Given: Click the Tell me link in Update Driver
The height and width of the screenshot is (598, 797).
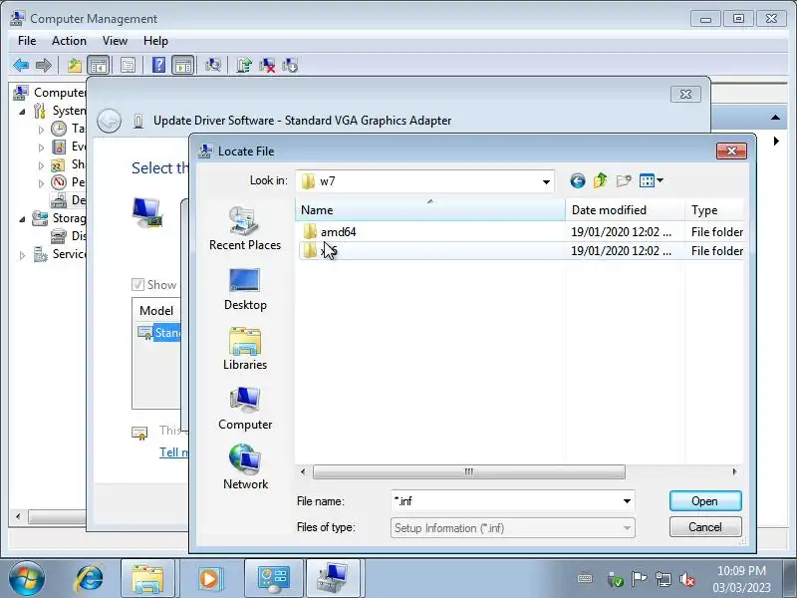Looking at the screenshot, I should coord(173,452).
